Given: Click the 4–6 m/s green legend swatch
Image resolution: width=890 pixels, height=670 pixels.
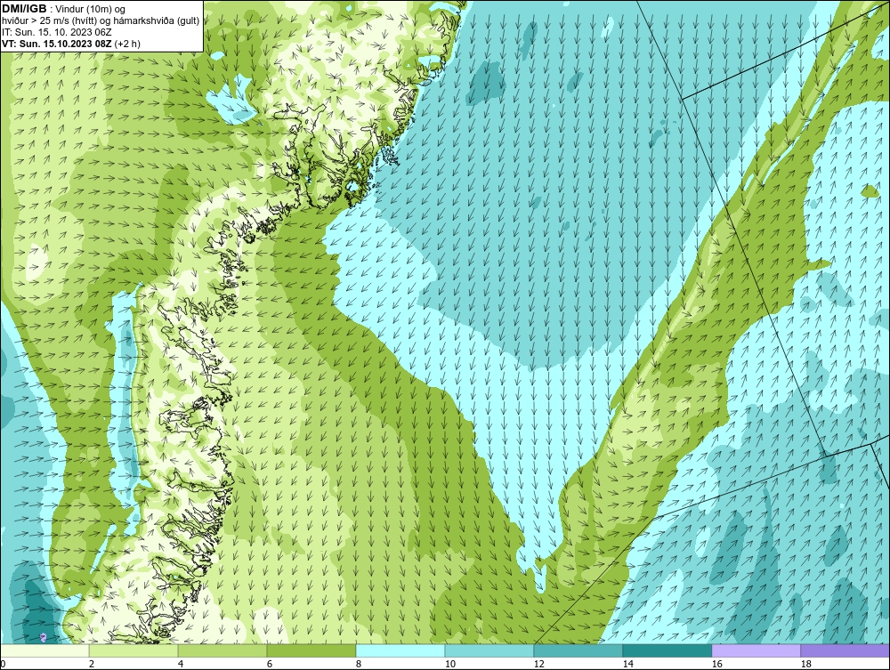Looking at the screenshot, I should pos(222,650).
